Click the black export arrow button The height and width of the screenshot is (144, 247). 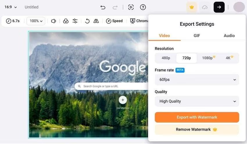pos(219,7)
